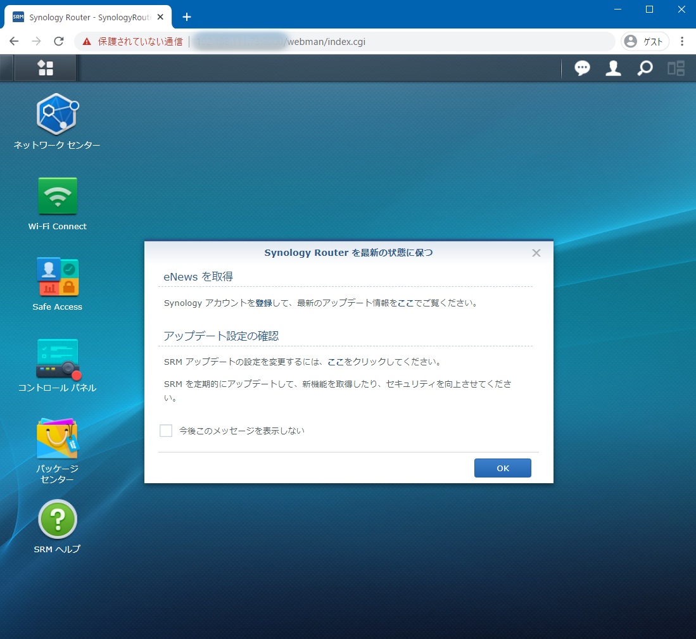696x639 pixels.
Task: Show notifications speech bubble icon
Action: [x=582, y=68]
